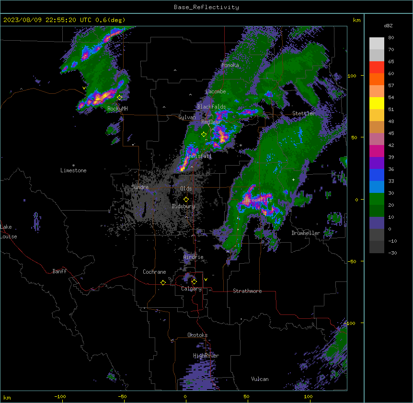Click the Lacombe city label
This screenshot has height=403, width=413.
(216, 91)
